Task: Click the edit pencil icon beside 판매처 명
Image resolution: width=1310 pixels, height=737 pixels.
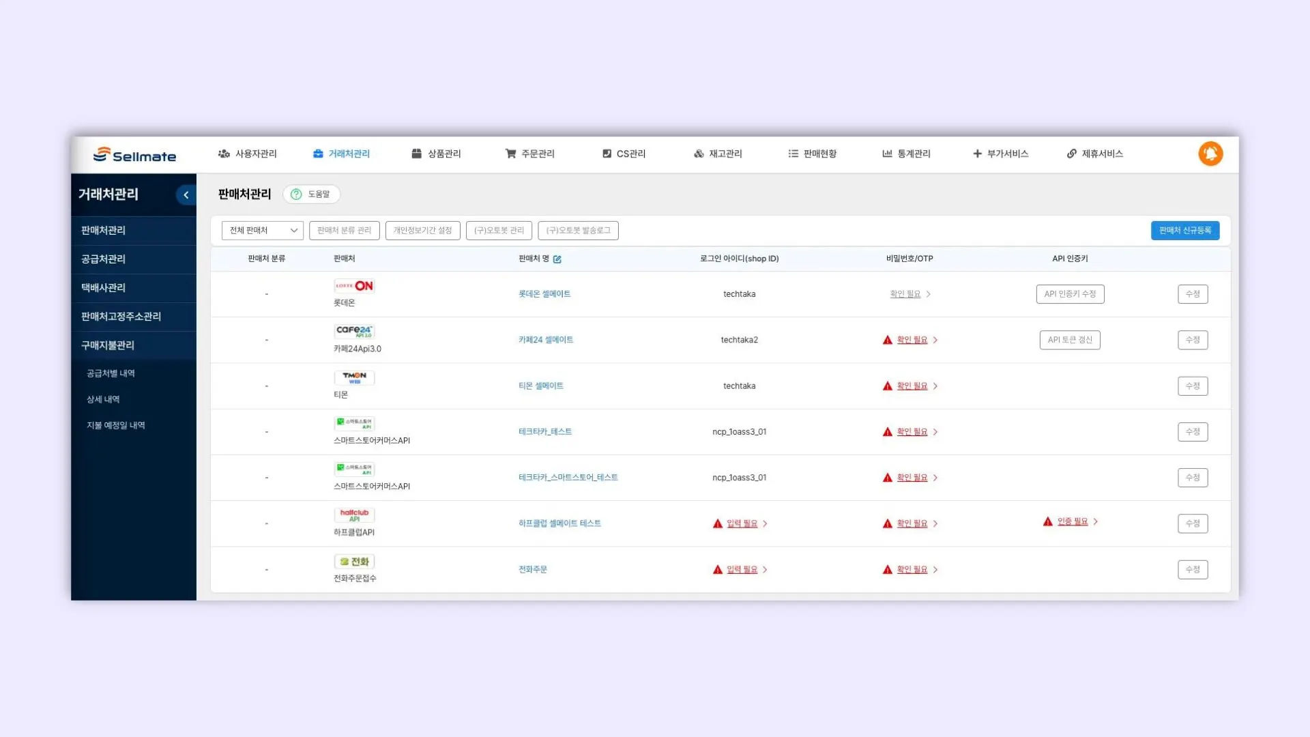Action: pyautogui.click(x=557, y=259)
